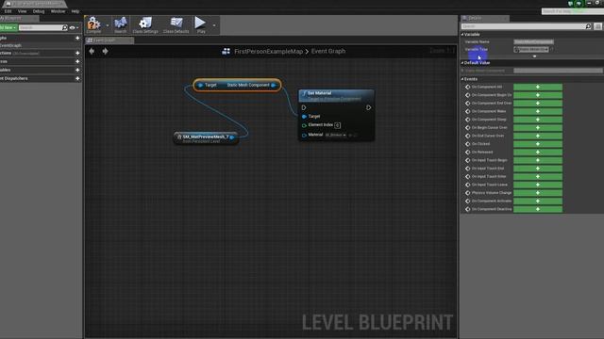Click Set Material execution input pin
The image size is (604, 339).
[304, 107]
